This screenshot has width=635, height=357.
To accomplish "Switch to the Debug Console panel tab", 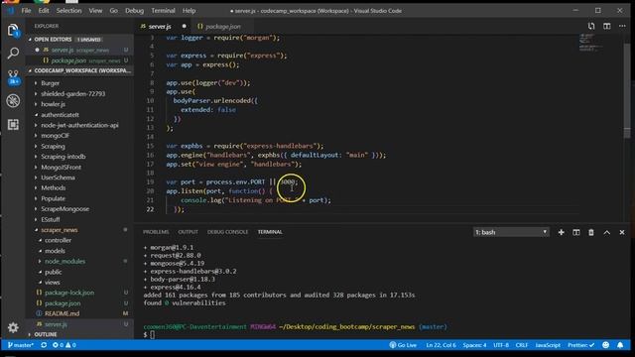I will [227, 232].
